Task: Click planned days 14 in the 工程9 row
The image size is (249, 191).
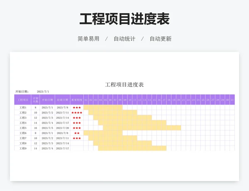Action: coord(35,148)
